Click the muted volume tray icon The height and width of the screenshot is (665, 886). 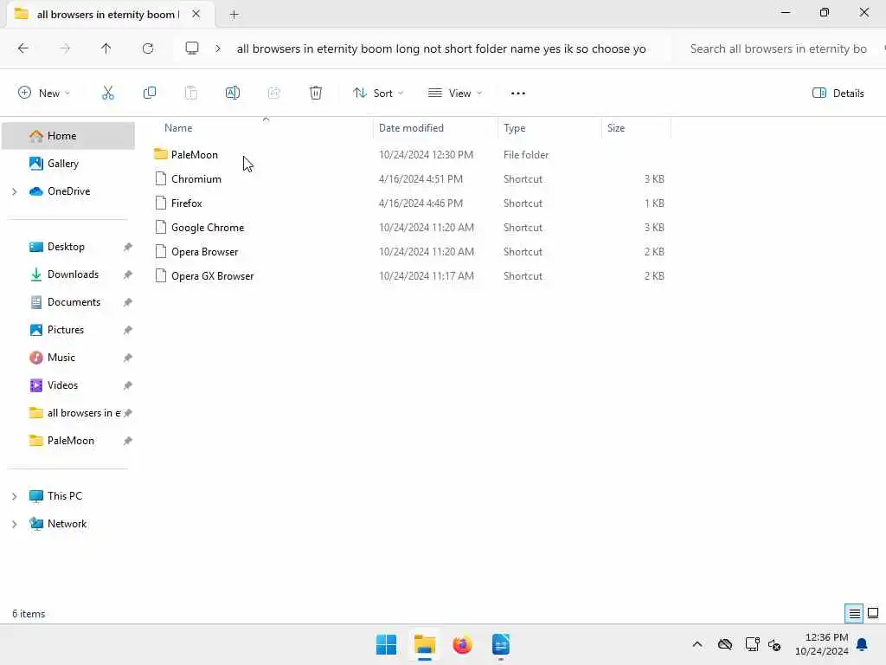click(x=774, y=644)
